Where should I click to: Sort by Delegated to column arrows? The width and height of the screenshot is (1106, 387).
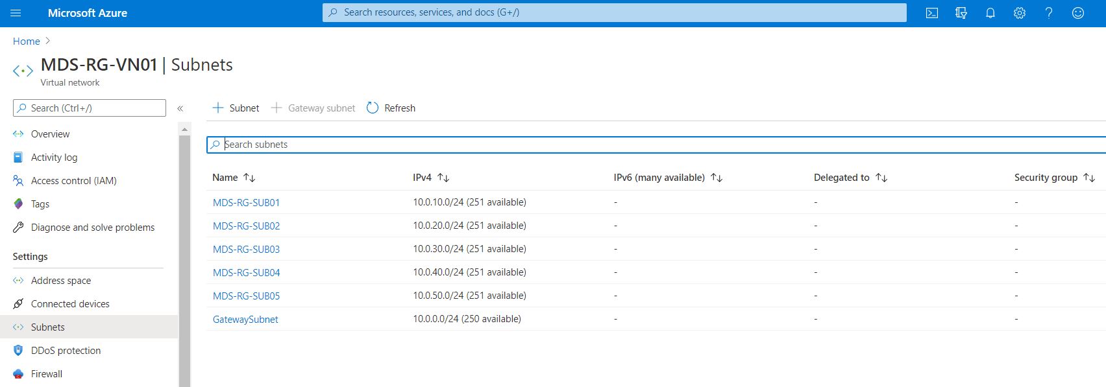(881, 178)
